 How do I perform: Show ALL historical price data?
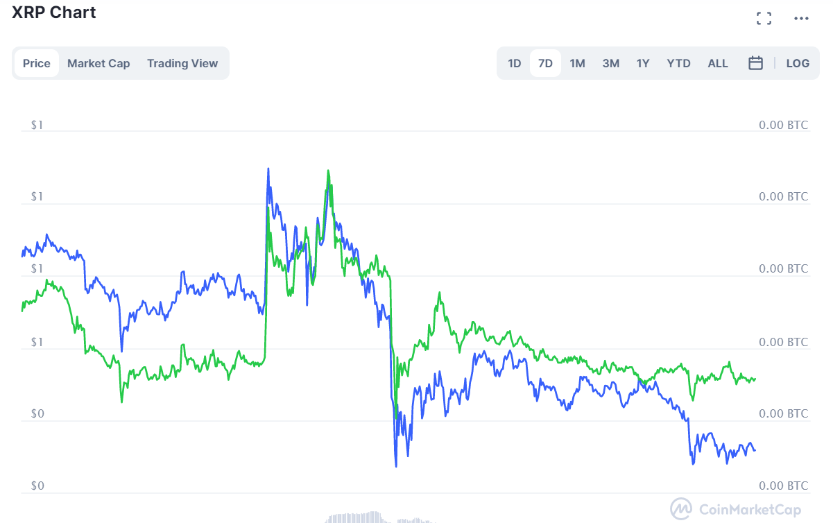[x=718, y=63]
